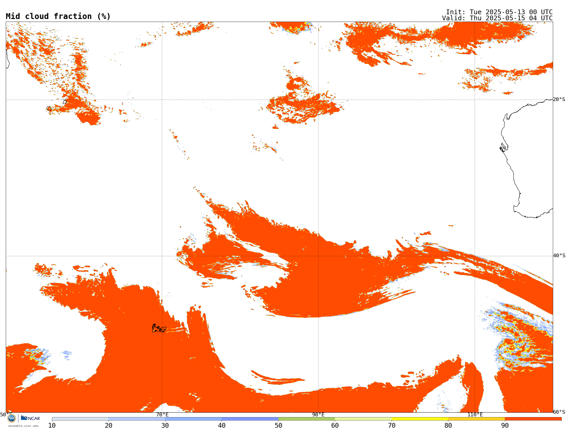Click the colorbar tick label 30
Screen dimensions: 570x429
[x=165, y=426]
